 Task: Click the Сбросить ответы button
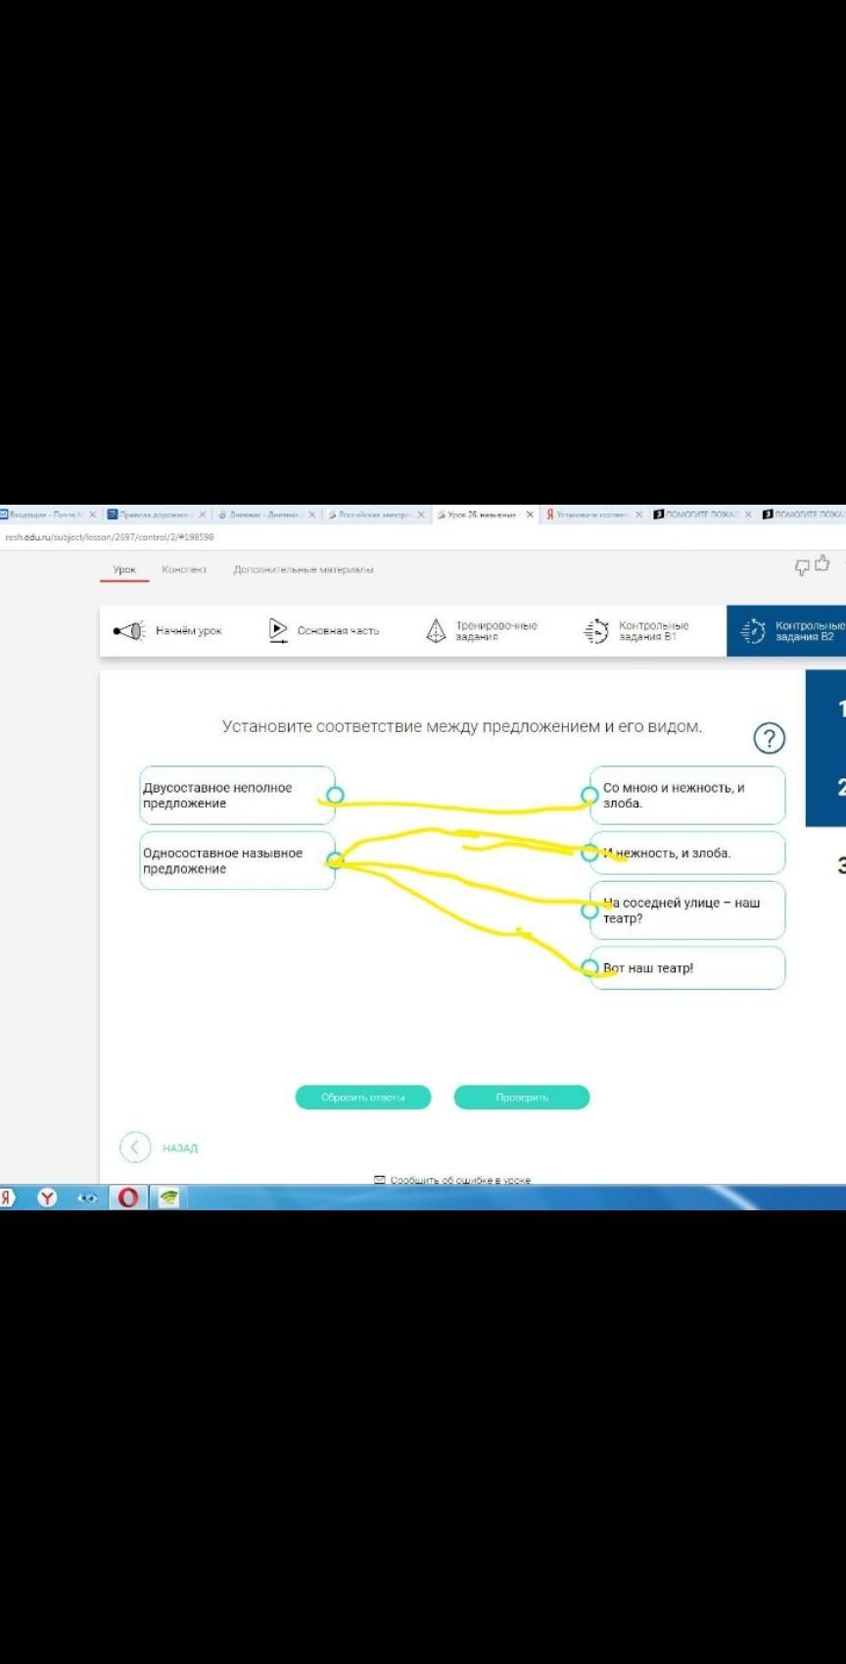click(x=363, y=1098)
